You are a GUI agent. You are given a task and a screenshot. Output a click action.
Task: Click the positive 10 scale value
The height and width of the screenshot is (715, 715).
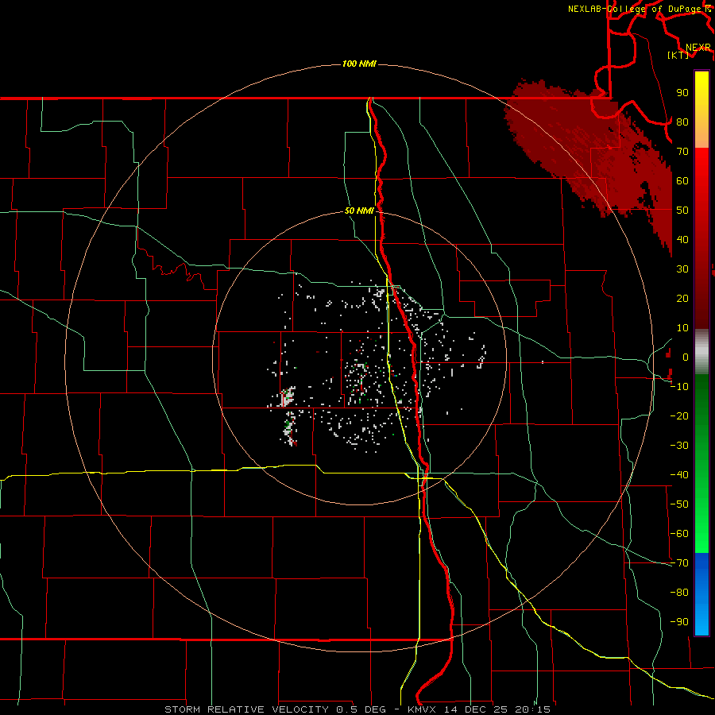tap(682, 328)
